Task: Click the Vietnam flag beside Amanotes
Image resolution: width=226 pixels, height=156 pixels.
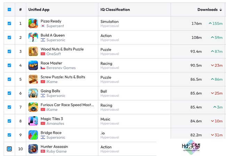Action: point(43,124)
